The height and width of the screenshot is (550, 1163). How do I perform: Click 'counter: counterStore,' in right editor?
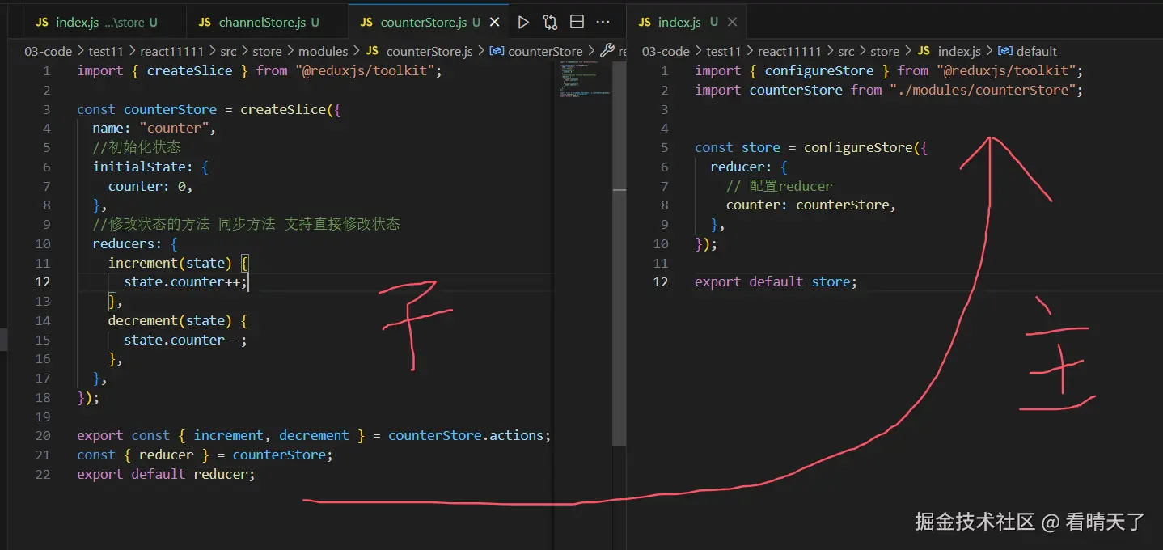tap(811, 205)
